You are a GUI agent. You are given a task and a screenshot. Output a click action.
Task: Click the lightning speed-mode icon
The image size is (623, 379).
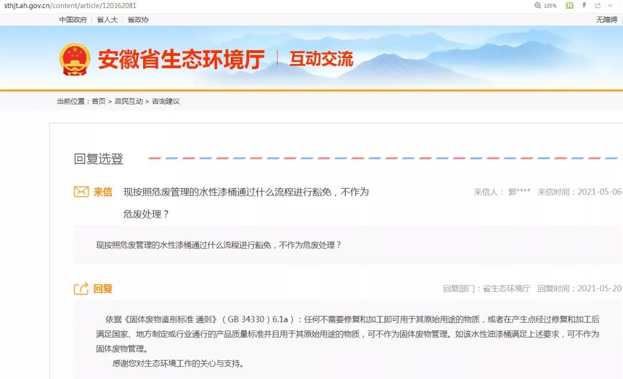584,6
